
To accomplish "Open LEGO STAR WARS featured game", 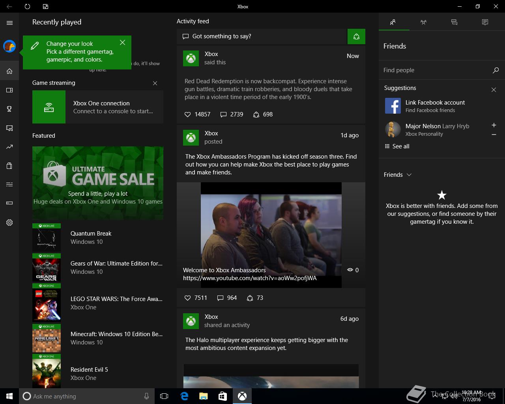I will (98, 303).
